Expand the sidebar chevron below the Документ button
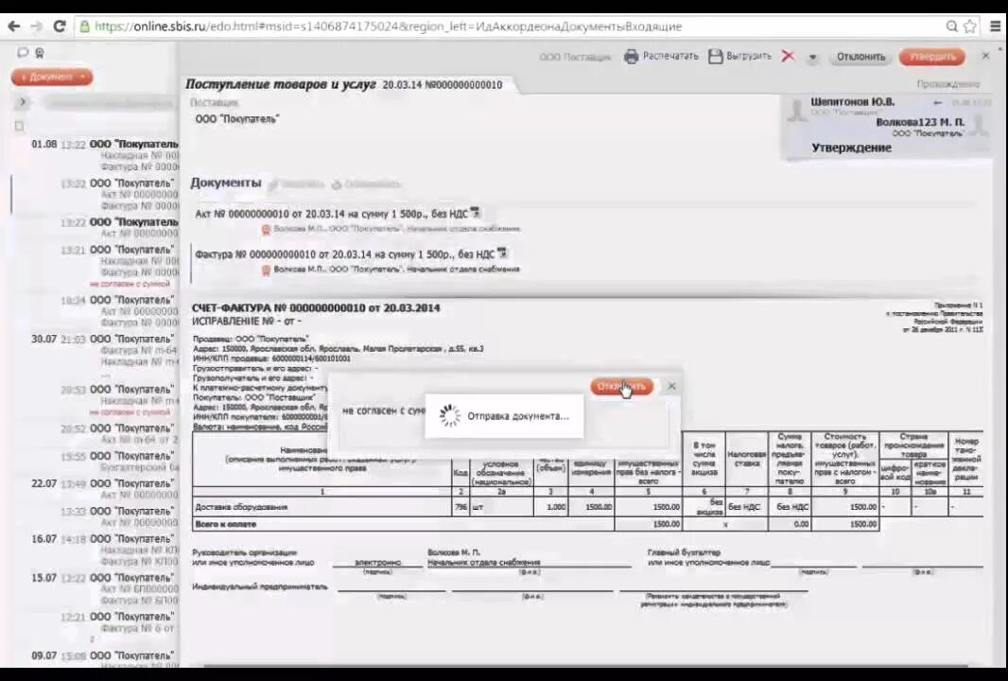The width and height of the screenshot is (1008, 681). [23, 101]
